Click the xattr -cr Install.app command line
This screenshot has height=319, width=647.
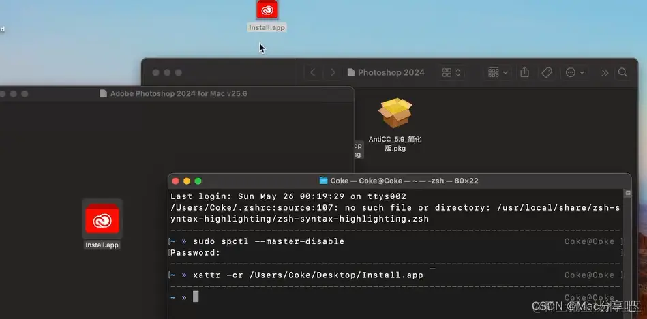[308, 275]
